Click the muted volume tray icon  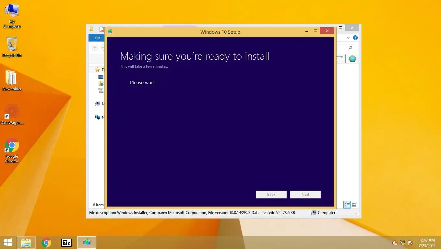click(x=395, y=243)
